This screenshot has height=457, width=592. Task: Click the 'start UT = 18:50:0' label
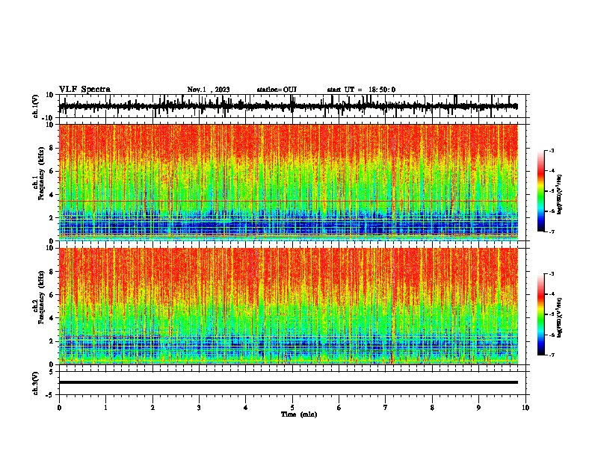[361, 90]
